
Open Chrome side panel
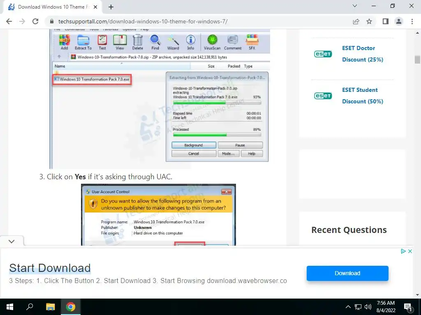pos(386,21)
